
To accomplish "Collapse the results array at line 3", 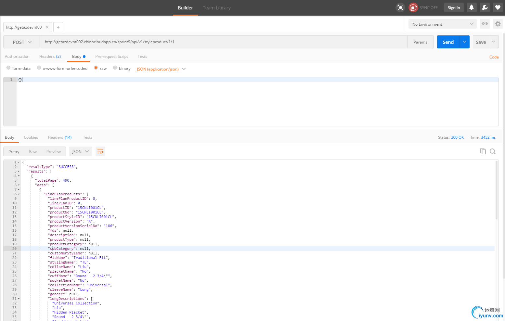I will [x=19, y=171].
